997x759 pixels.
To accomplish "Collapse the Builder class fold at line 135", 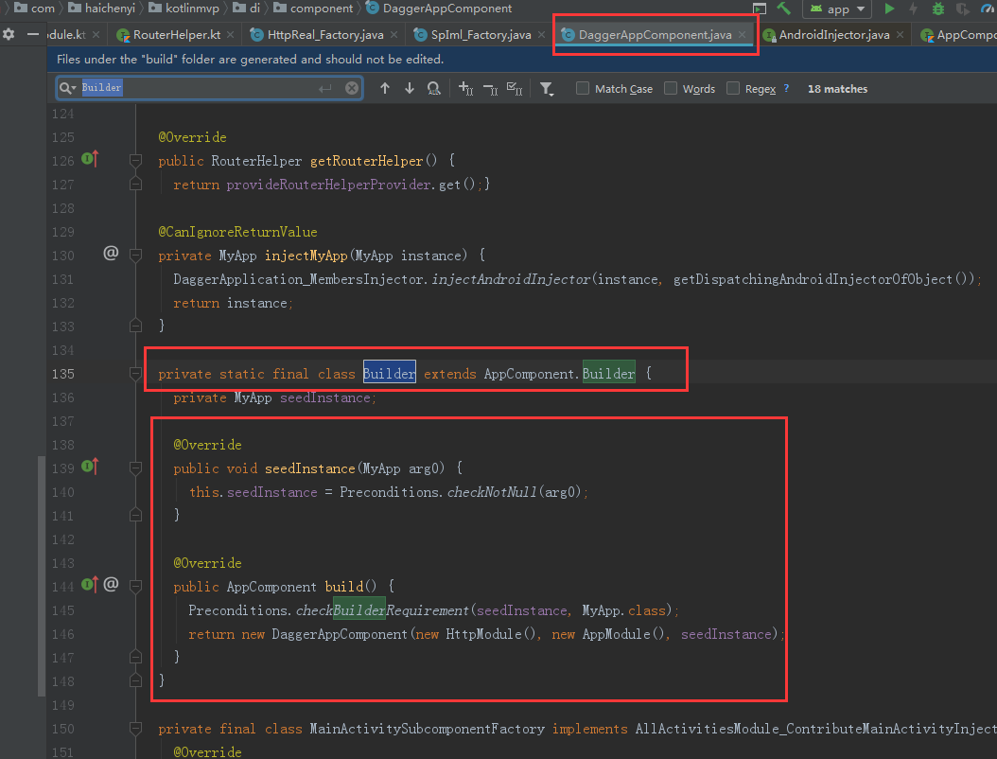I will tap(135, 374).
